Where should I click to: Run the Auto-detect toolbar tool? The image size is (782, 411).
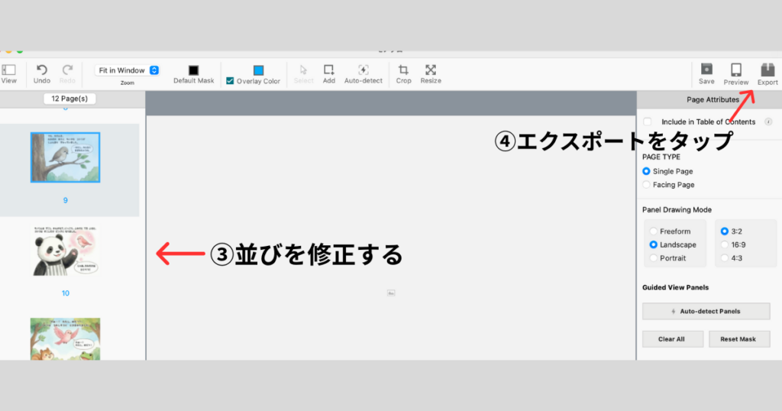pyautogui.click(x=364, y=70)
